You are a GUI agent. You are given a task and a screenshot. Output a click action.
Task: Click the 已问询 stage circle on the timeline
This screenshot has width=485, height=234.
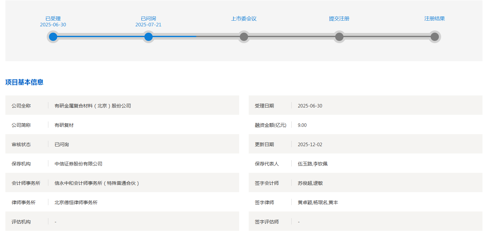(x=149, y=37)
